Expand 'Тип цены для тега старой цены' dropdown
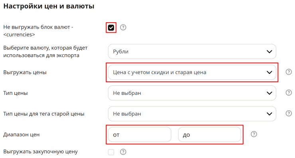The width and height of the screenshot is (295, 158). click(192, 114)
